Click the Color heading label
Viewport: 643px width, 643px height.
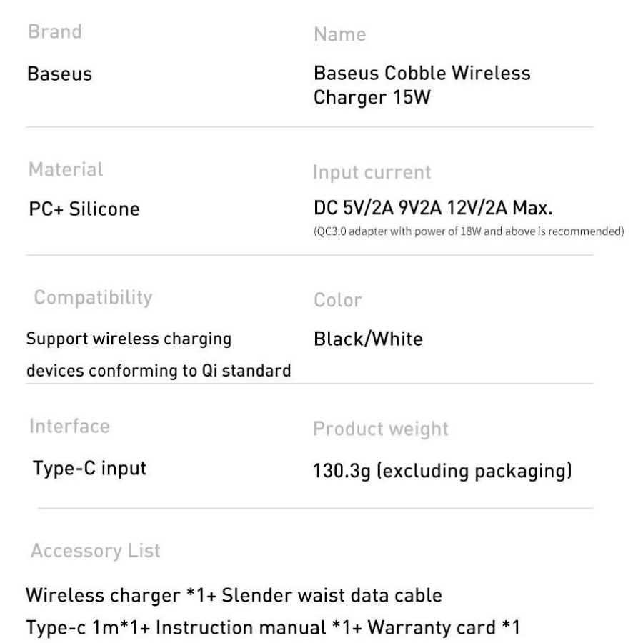coord(338,300)
